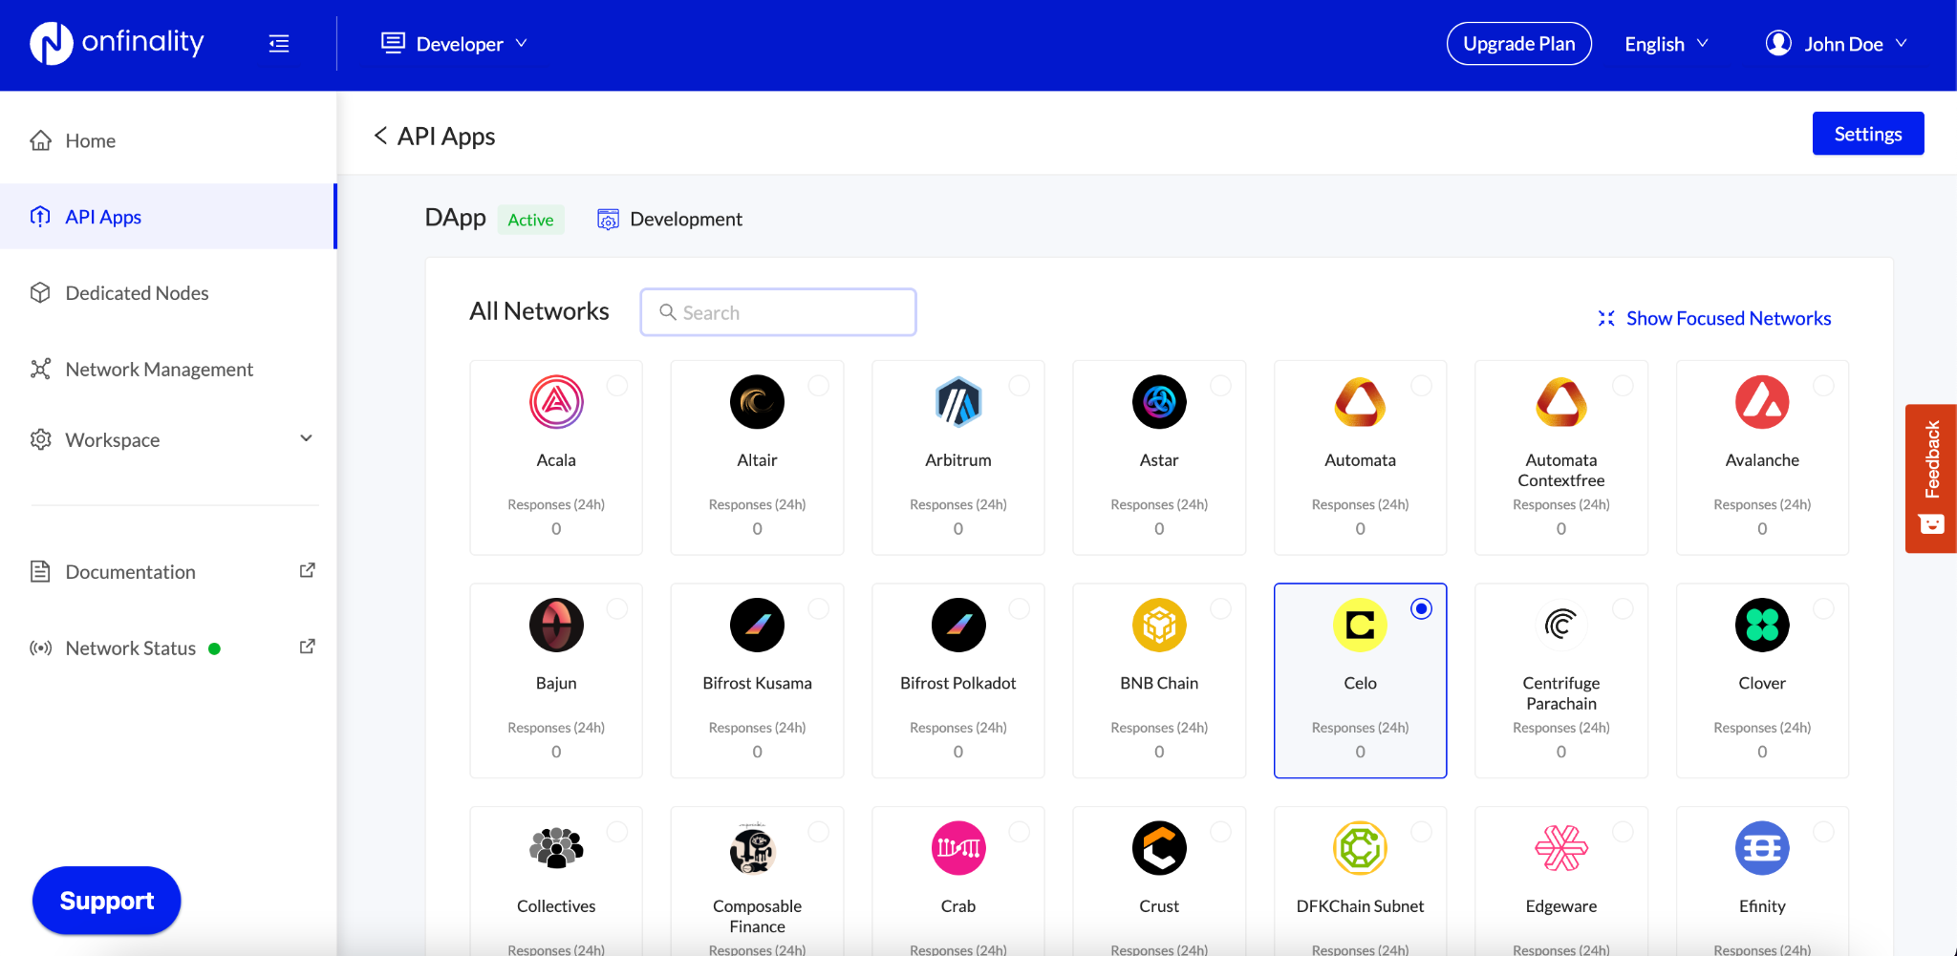Select the Altair network radio button
The width and height of the screenshot is (1957, 956).
(819, 385)
